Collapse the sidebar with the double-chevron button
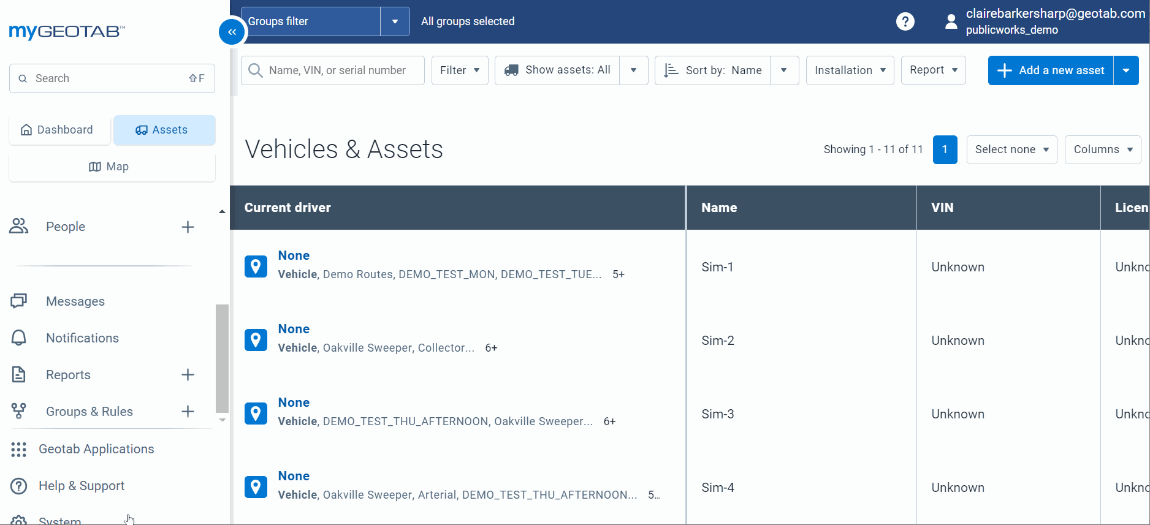Image resolution: width=1150 pixels, height=525 pixels. (x=232, y=32)
